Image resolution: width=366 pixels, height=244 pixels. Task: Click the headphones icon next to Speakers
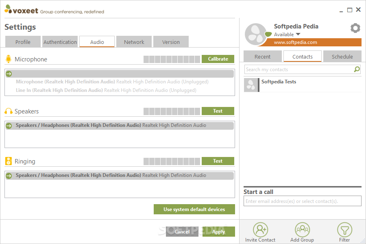[9, 111]
